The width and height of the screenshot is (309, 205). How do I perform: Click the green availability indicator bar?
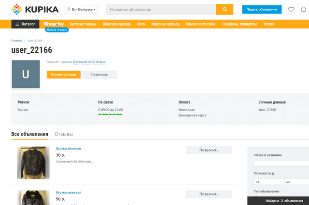[x=110, y=114]
